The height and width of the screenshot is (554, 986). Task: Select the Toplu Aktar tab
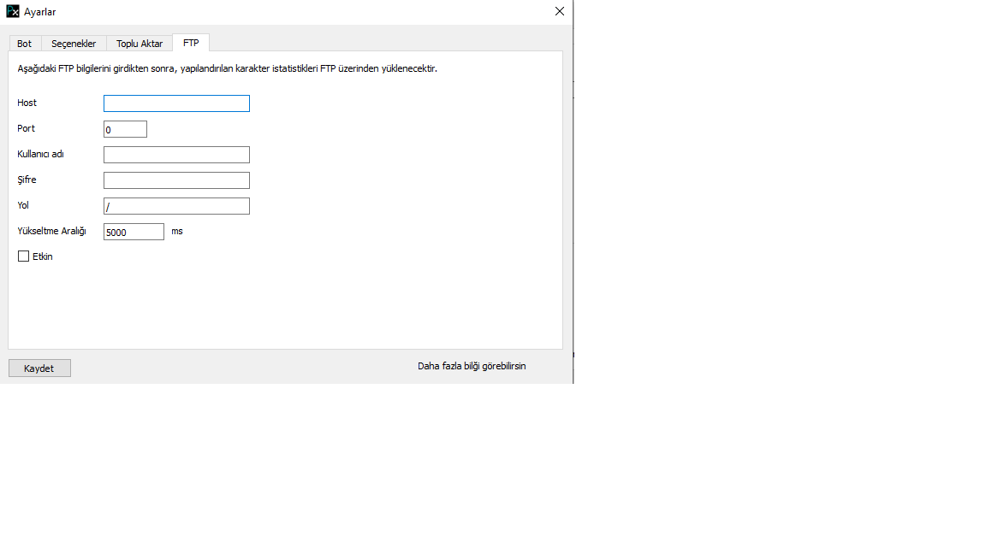[x=140, y=44]
